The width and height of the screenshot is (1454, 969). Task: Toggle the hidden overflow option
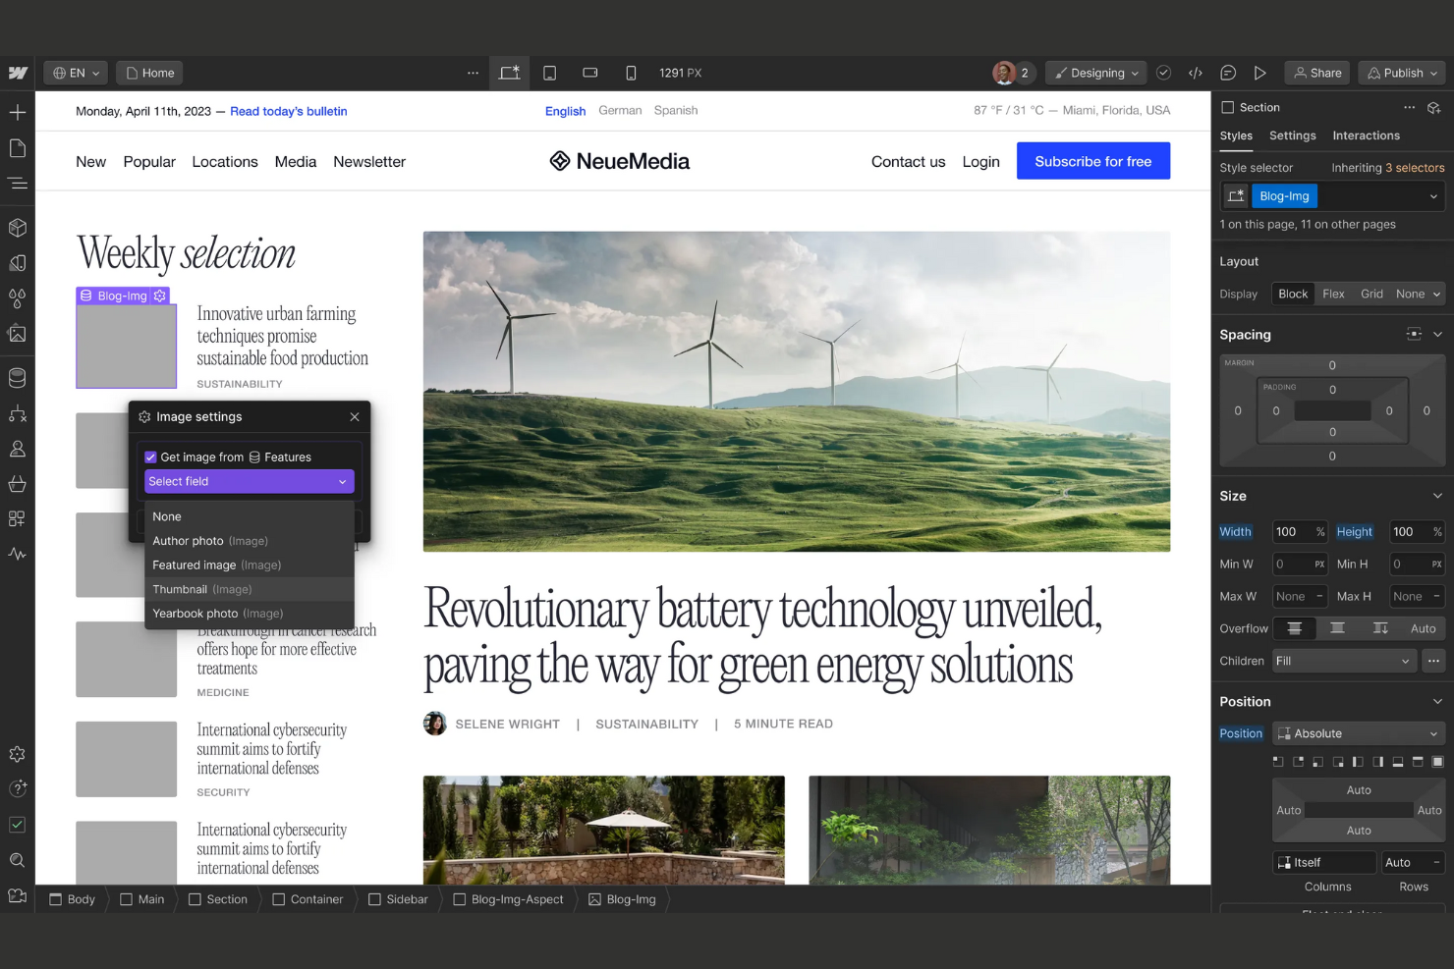(1337, 627)
